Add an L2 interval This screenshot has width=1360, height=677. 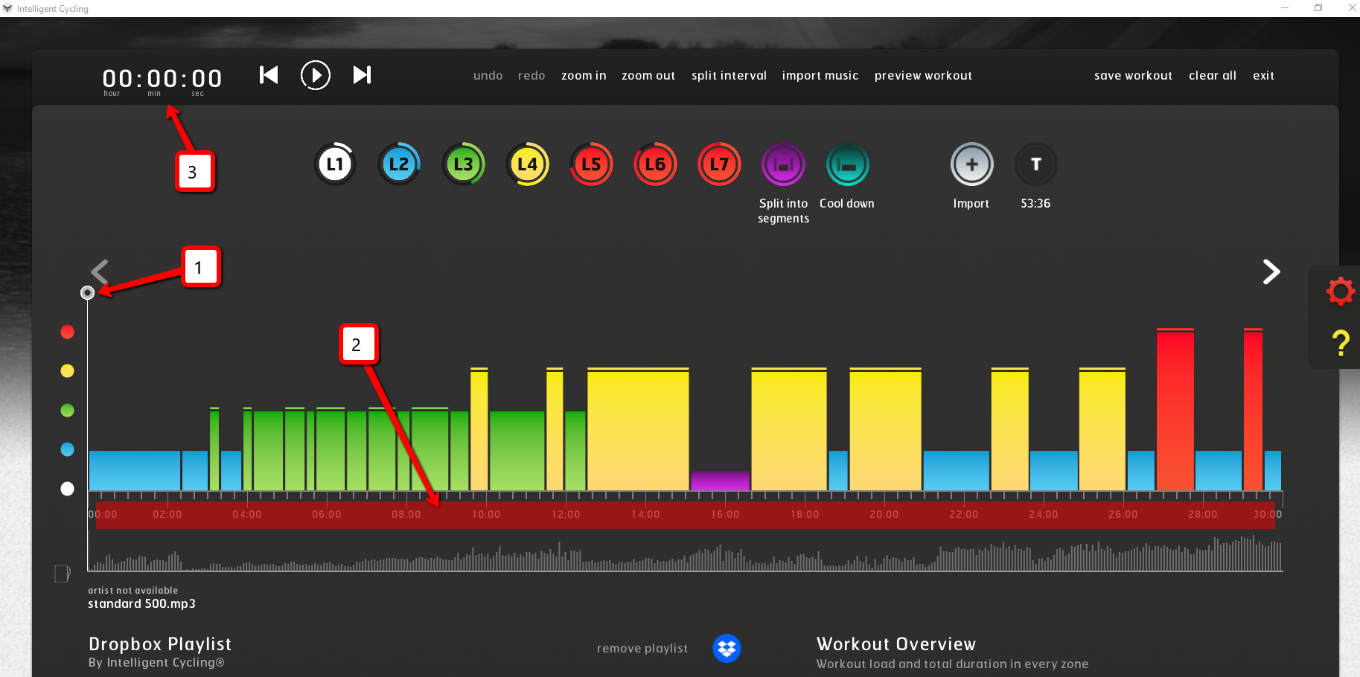coord(399,164)
